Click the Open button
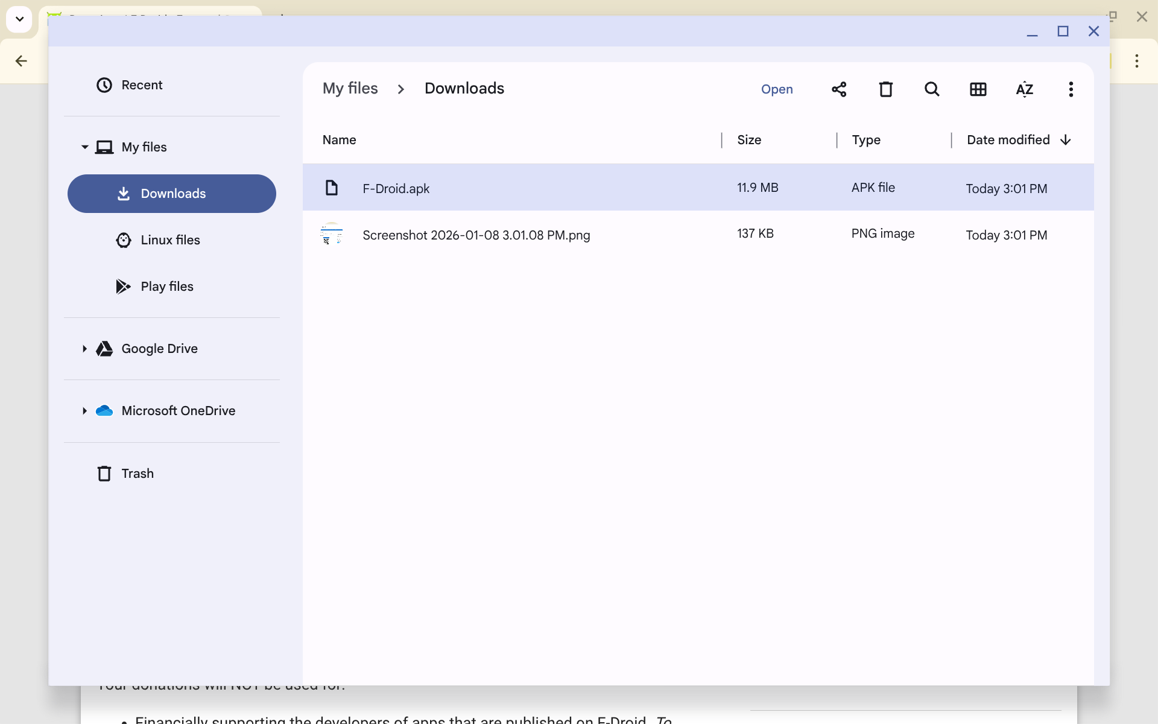This screenshot has width=1158, height=724. click(x=777, y=89)
